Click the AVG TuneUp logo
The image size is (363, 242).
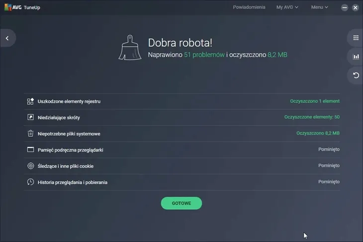pos(22,7)
